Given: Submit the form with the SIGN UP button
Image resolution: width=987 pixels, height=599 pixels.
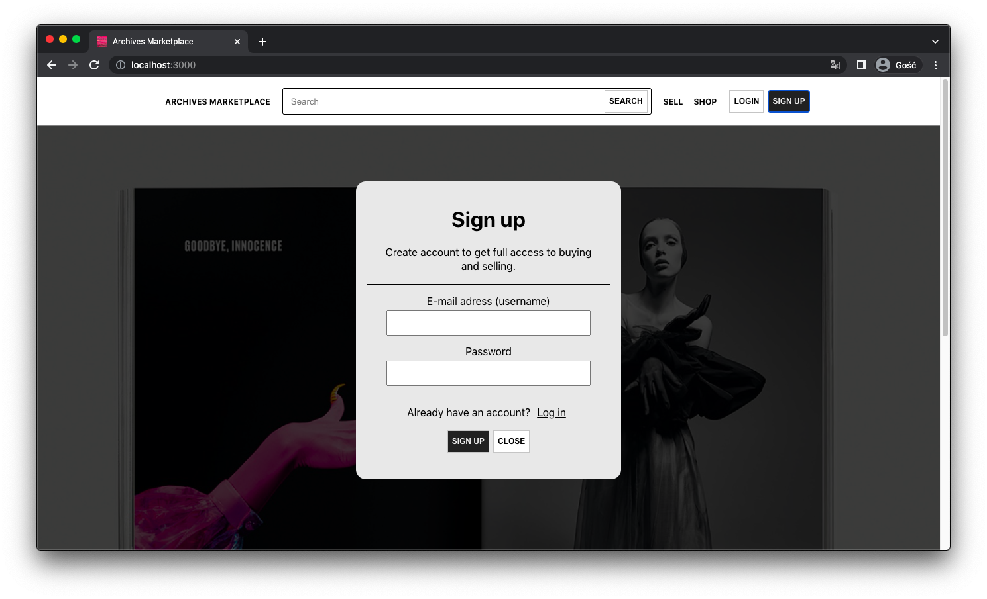Looking at the screenshot, I should click(x=467, y=441).
